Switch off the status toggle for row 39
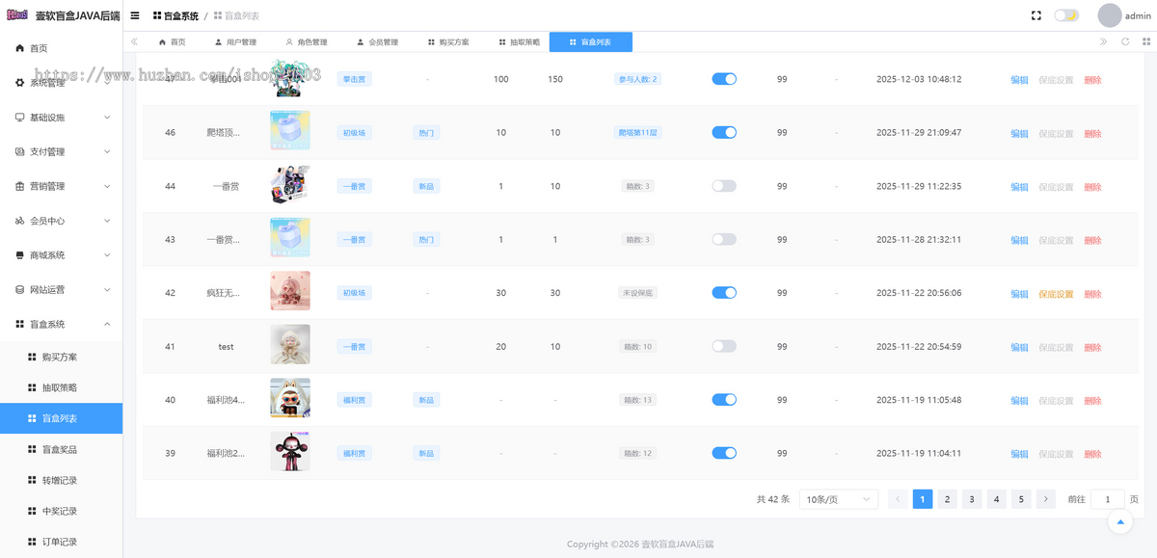The width and height of the screenshot is (1157, 558). tap(724, 453)
